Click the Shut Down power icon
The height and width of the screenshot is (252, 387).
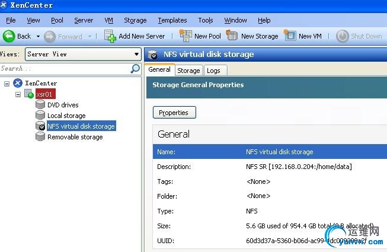[x=343, y=36]
